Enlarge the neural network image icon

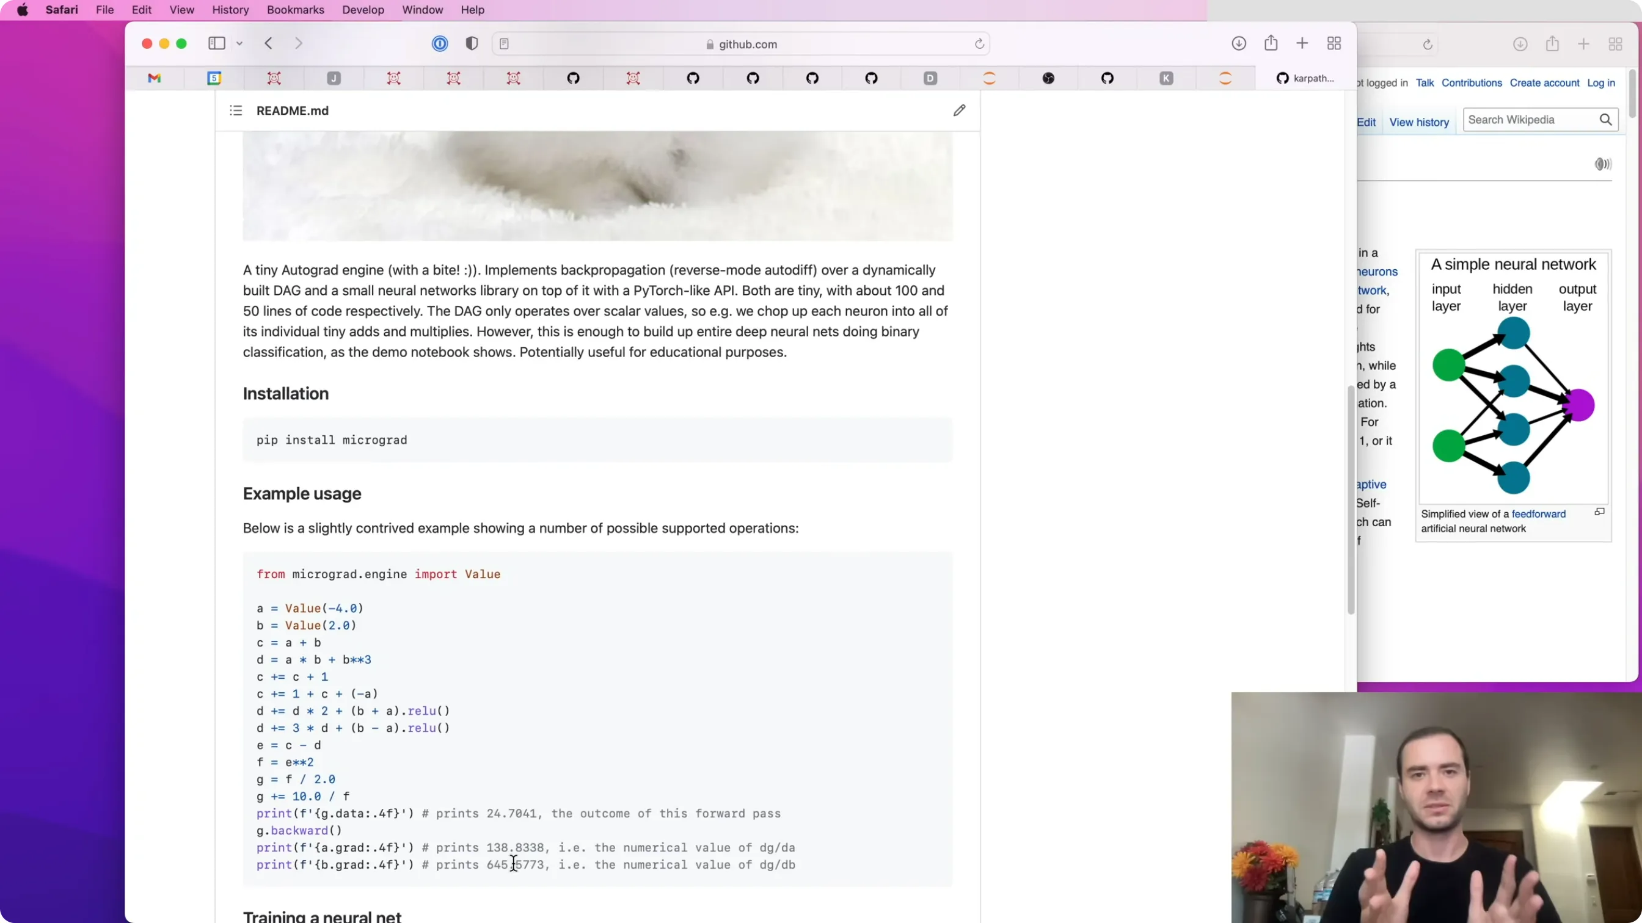tap(1599, 512)
